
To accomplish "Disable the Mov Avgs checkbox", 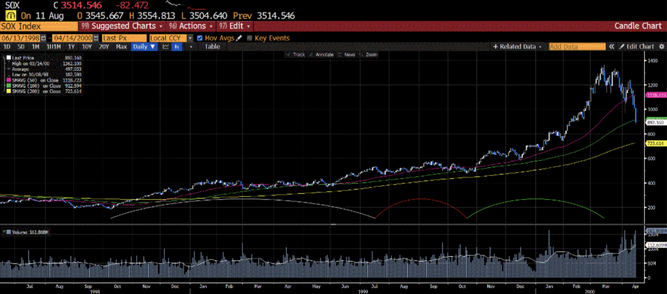I will click(x=199, y=38).
